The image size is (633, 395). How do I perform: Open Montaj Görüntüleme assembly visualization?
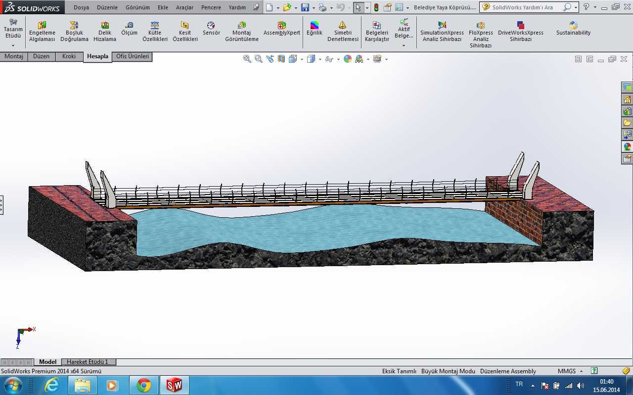pyautogui.click(x=242, y=32)
